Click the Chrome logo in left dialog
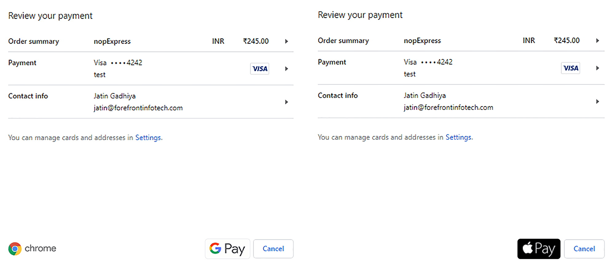 point(15,249)
